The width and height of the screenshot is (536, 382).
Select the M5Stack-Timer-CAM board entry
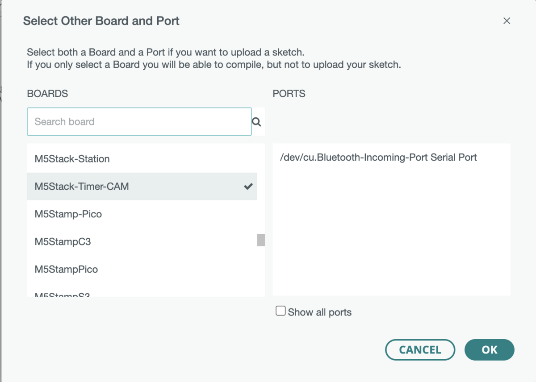point(82,187)
